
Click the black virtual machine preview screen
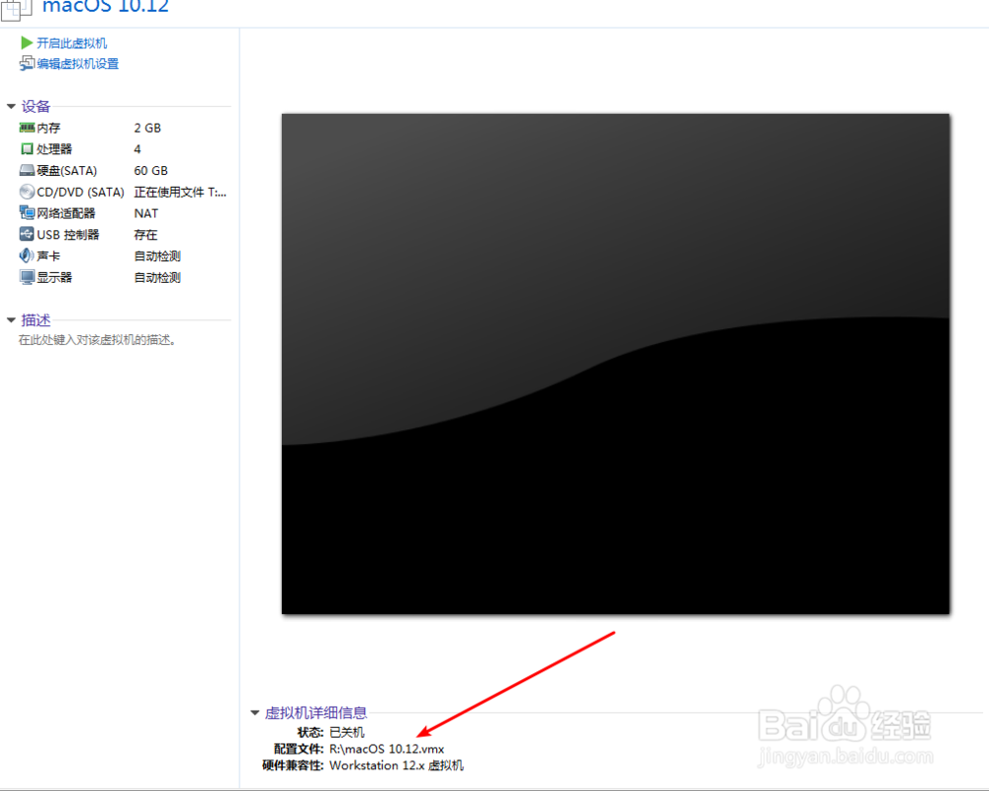[615, 364]
